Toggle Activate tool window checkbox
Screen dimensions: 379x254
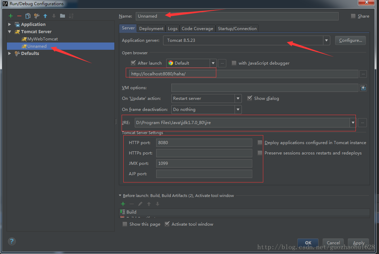pyautogui.click(x=167, y=224)
